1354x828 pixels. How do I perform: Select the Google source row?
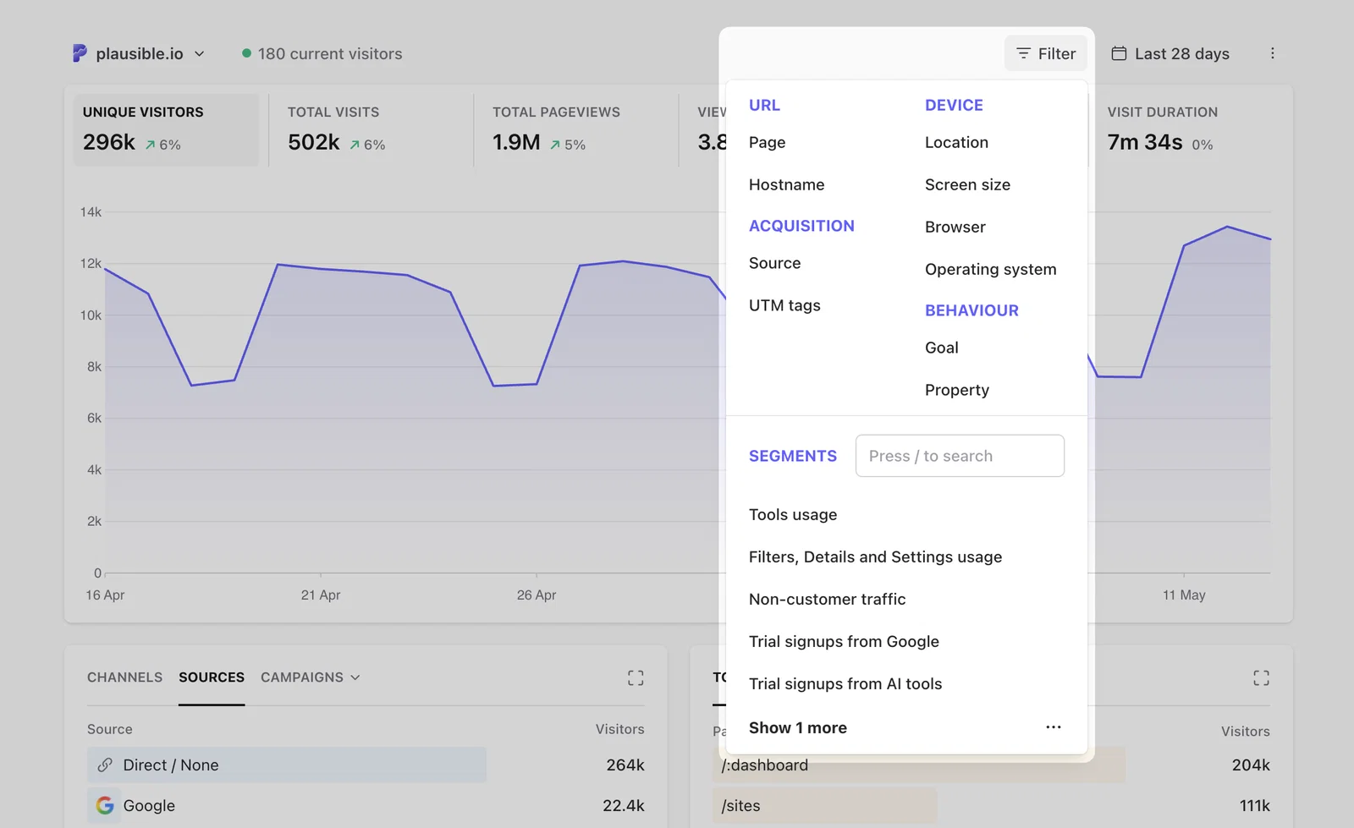coord(366,805)
